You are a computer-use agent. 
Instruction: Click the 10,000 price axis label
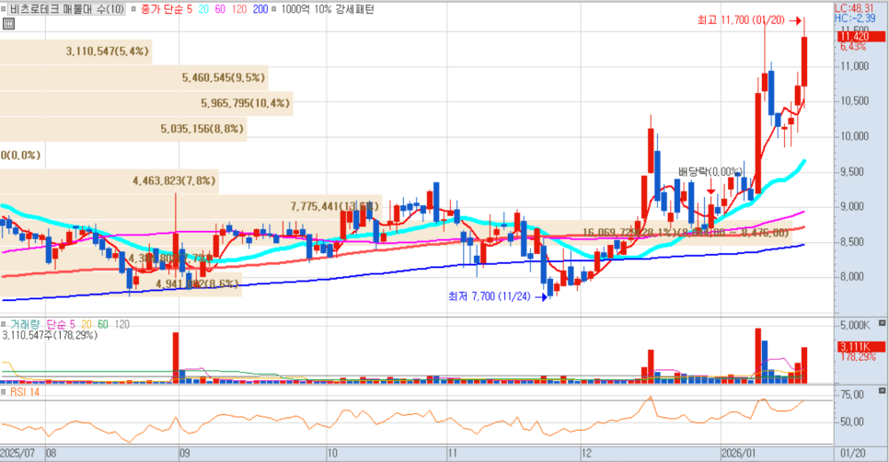coord(854,136)
